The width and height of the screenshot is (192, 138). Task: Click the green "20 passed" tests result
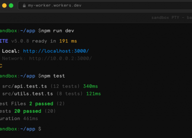[28, 111]
